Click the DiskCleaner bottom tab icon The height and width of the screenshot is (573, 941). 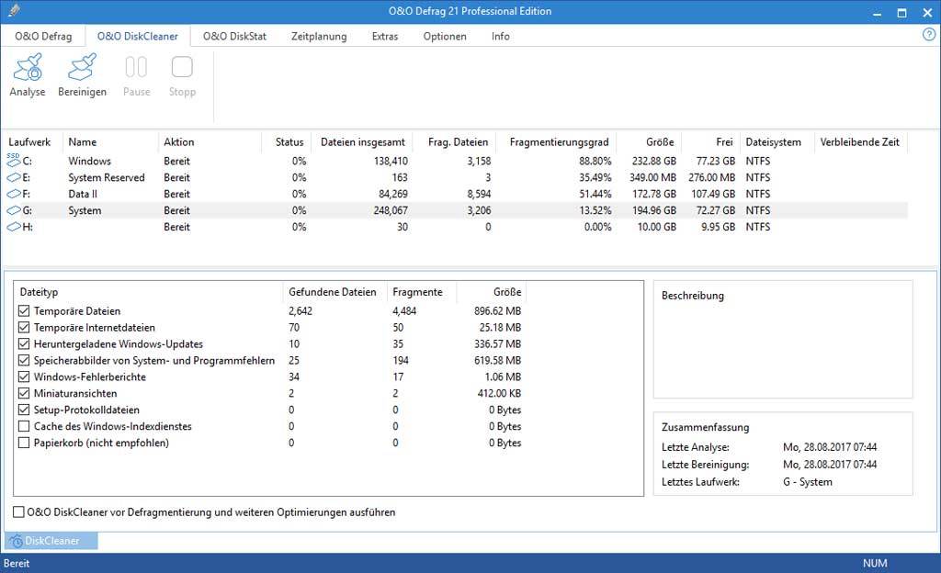coord(17,541)
